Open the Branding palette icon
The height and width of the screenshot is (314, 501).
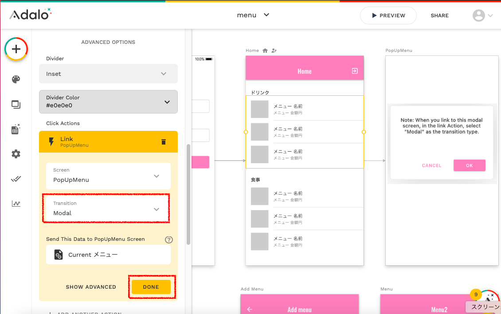[x=16, y=79]
